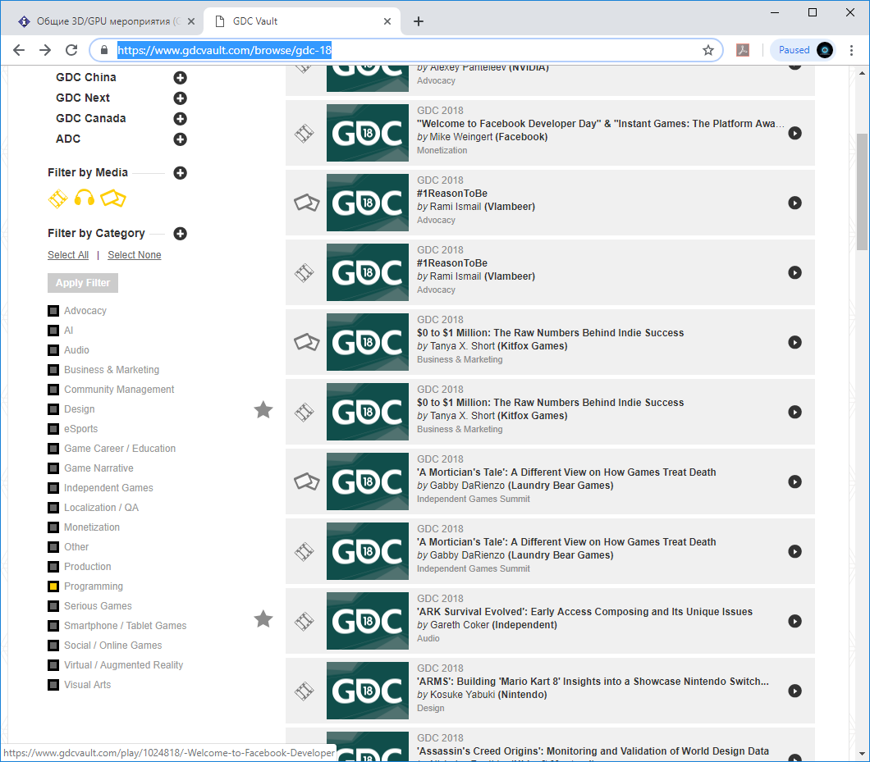Click the star beside '$0 to $1 Million' video

263,410
